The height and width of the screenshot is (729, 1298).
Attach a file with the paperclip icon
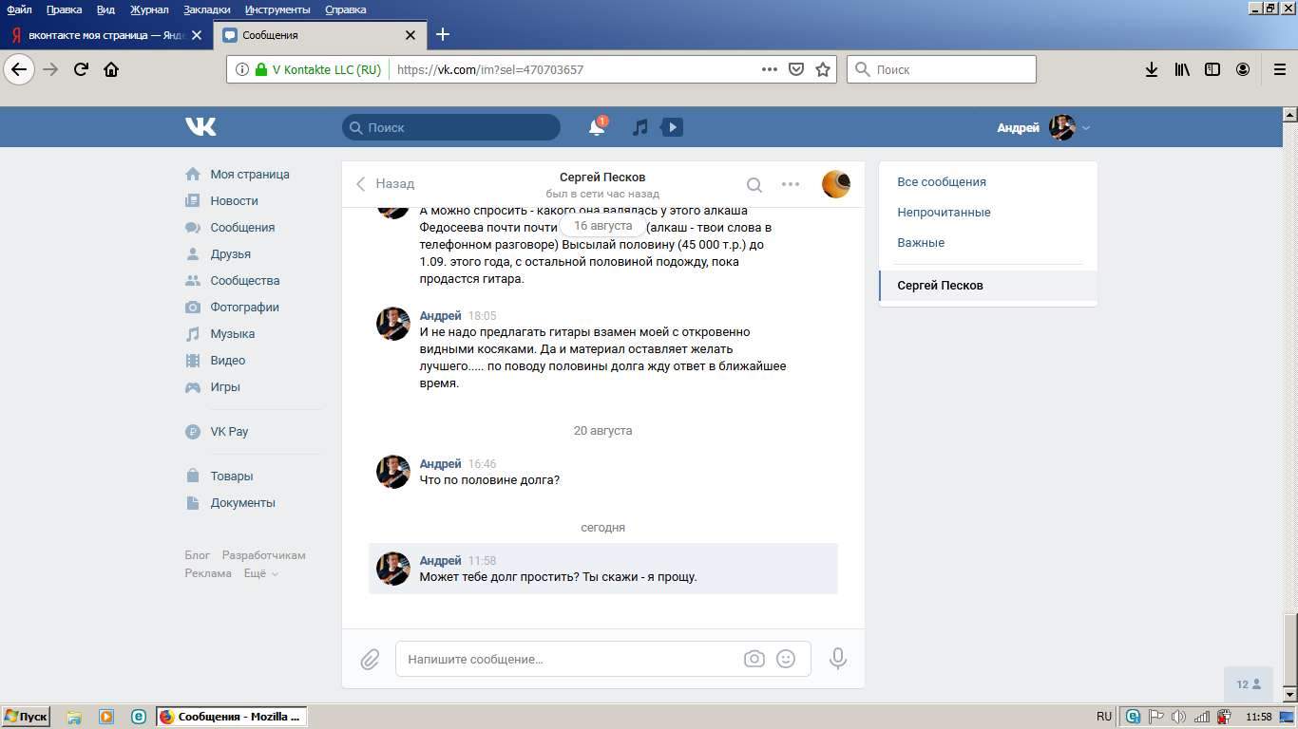(370, 659)
